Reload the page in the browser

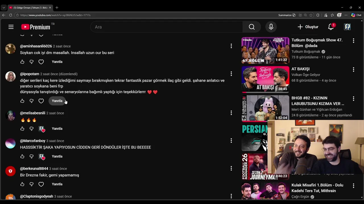pyautogui.click(x=11, y=15)
